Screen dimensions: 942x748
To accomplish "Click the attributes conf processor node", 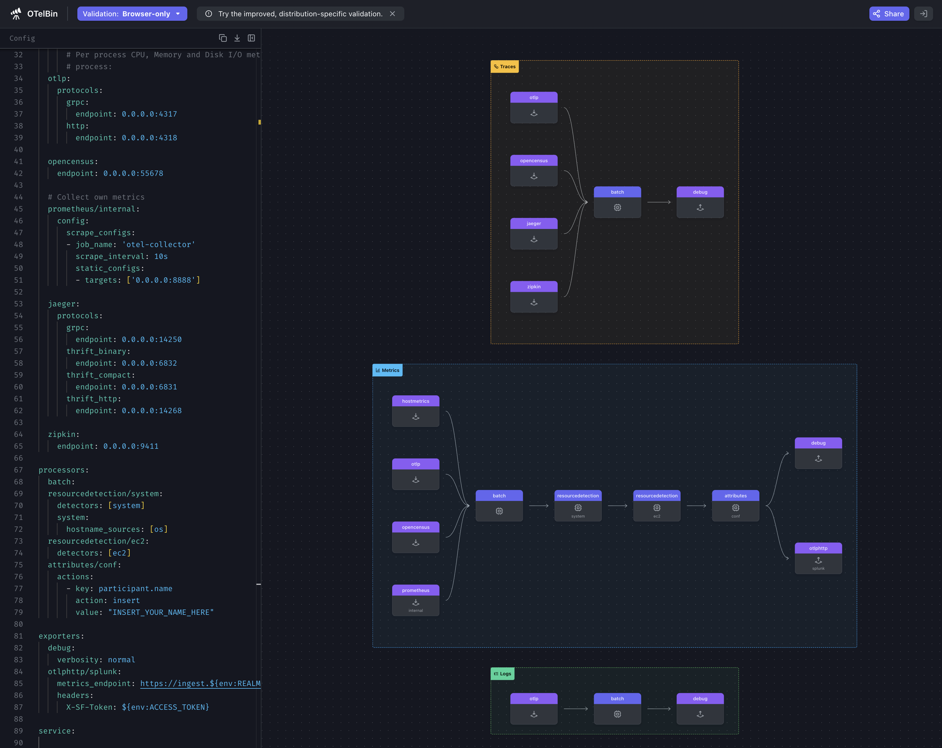I will click(735, 505).
